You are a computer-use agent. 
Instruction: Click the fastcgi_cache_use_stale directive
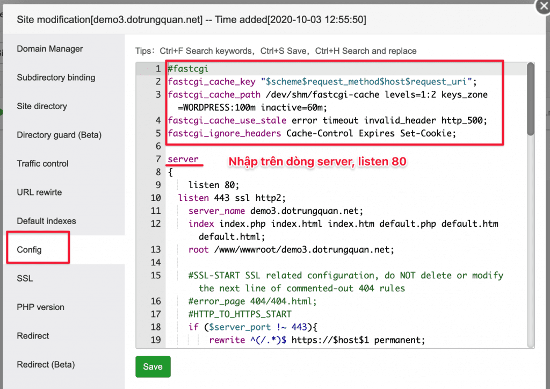[x=227, y=121]
